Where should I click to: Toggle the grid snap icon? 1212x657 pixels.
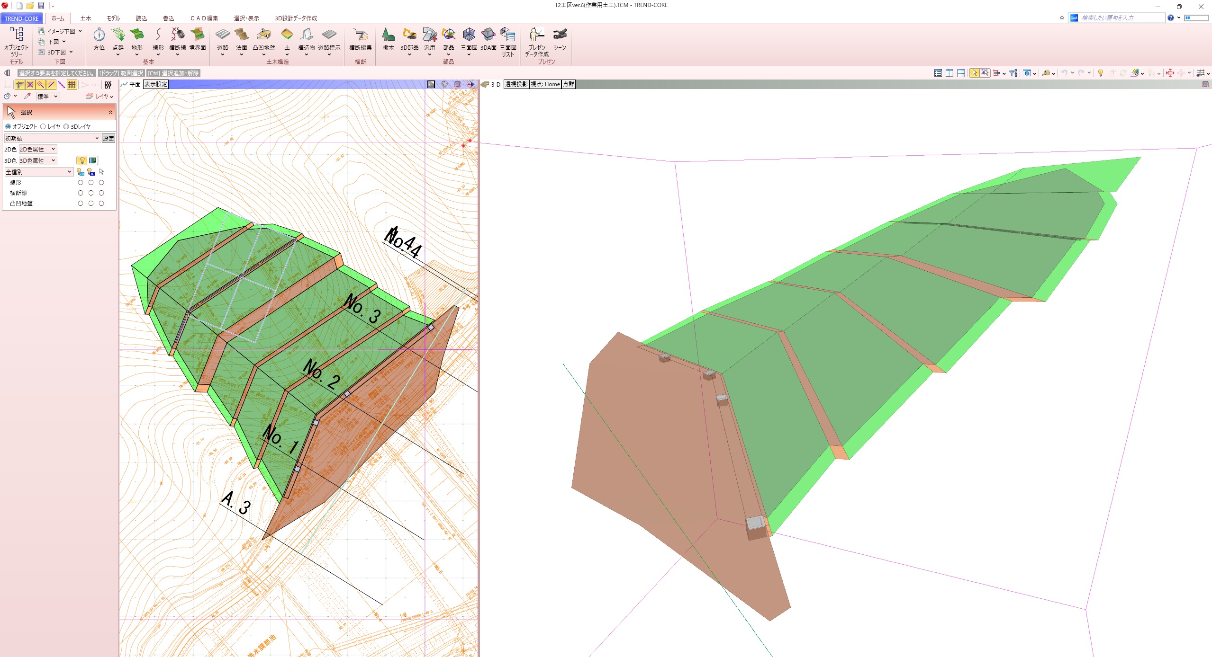coord(72,85)
